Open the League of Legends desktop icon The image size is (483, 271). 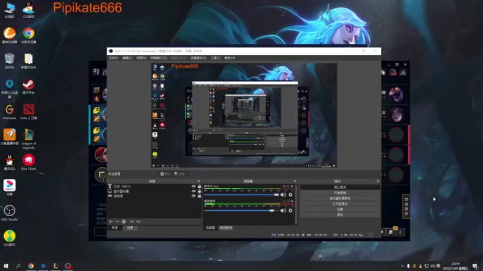28,139
